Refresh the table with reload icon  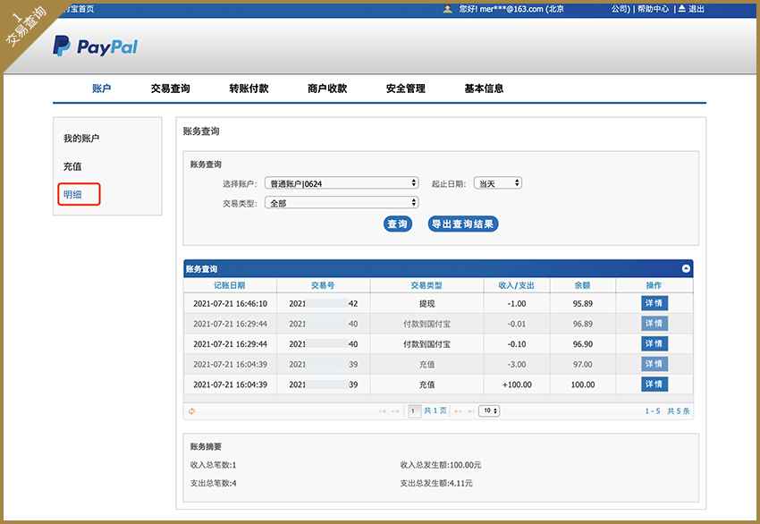tap(192, 411)
